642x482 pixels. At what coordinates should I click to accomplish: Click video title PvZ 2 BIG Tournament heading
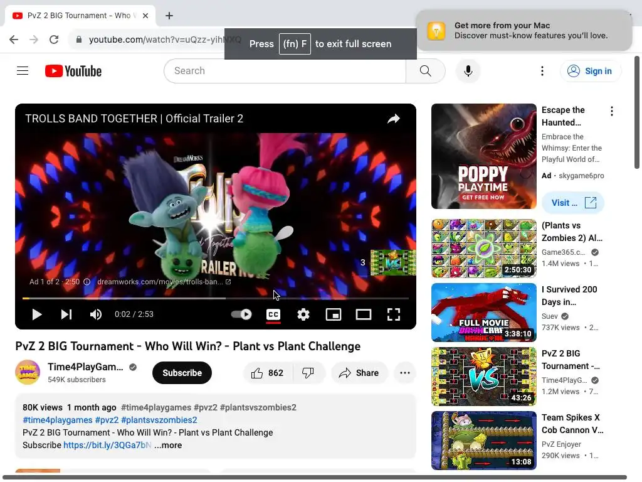[188, 346]
